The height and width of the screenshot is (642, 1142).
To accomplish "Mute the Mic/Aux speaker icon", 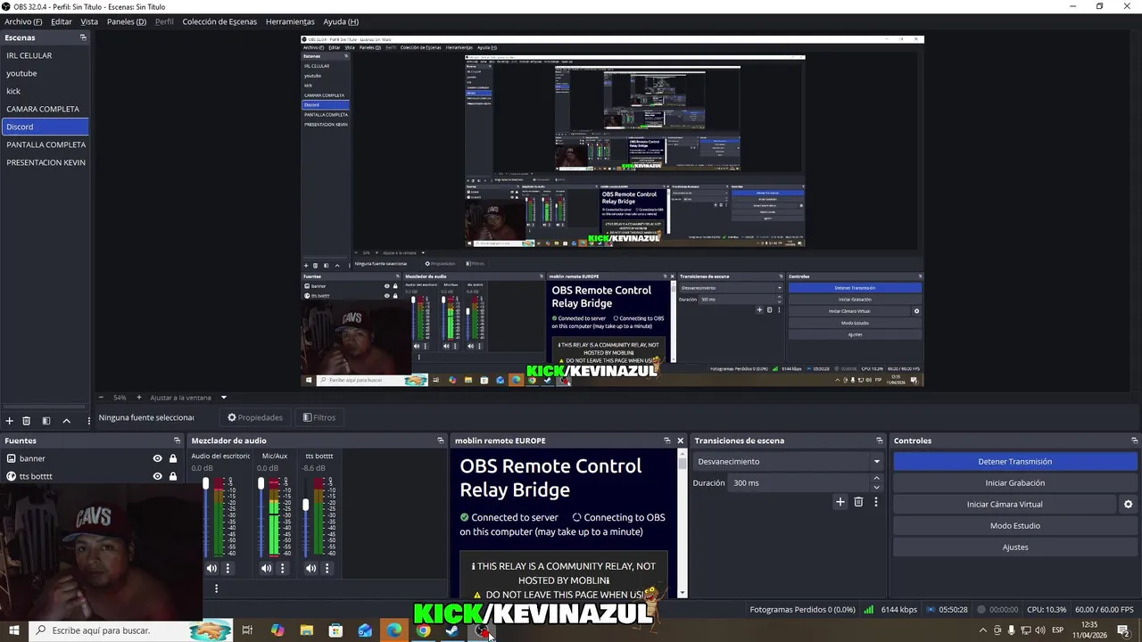I will coord(266,568).
